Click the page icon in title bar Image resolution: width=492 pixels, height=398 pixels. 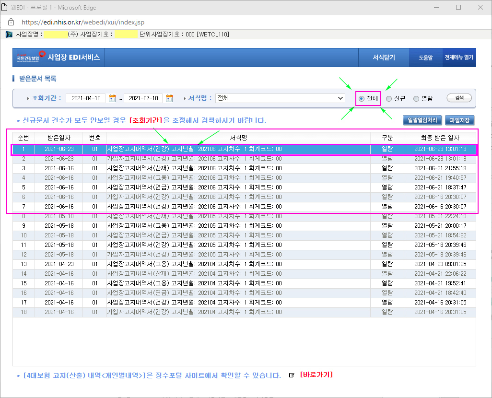coord(5,7)
